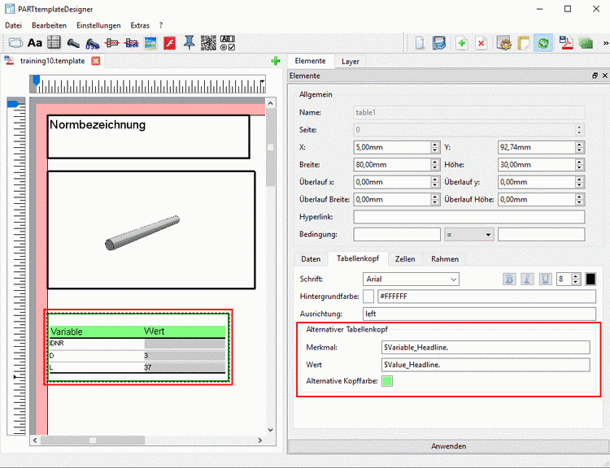The image size is (610, 468).
Task: Toggle underline font style
Action: click(546, 279)
